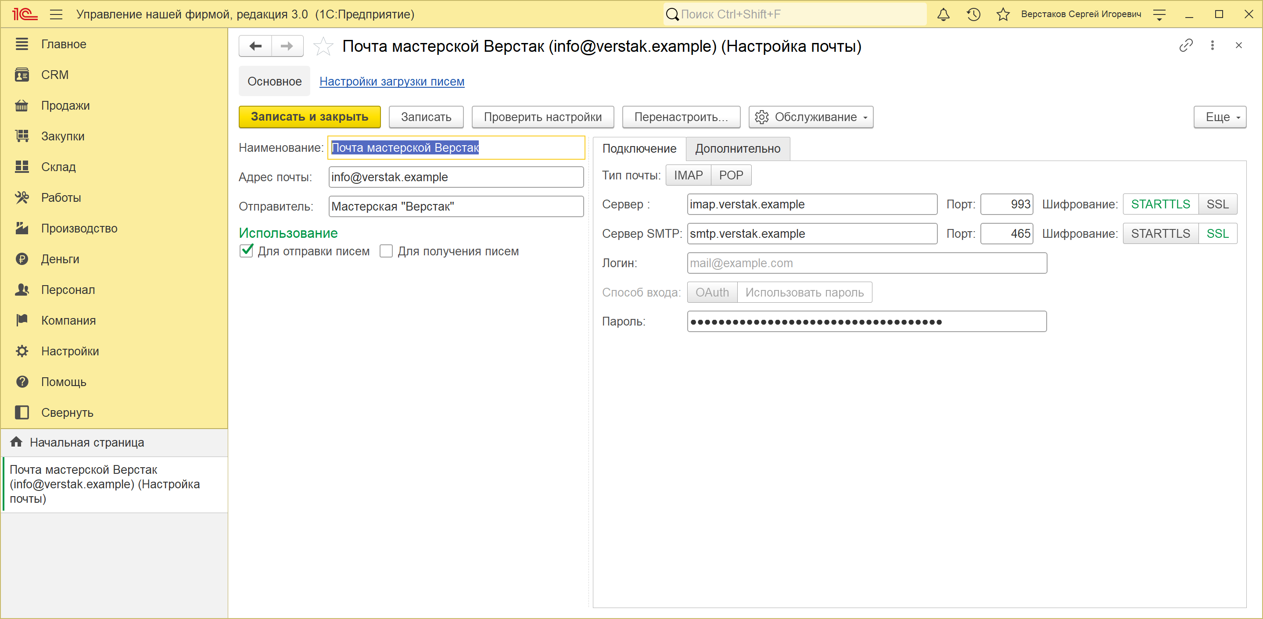This screenshot has width=1263, height=619.
Task: Switch to the Подключение tab
Action: 639,149
